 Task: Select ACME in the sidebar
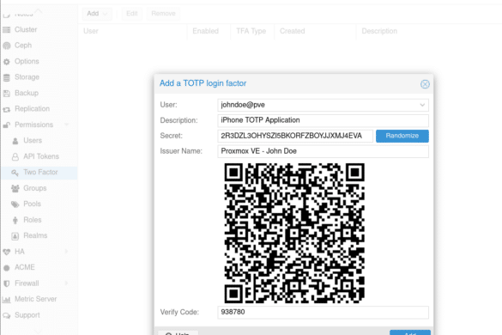pos(25,267)
